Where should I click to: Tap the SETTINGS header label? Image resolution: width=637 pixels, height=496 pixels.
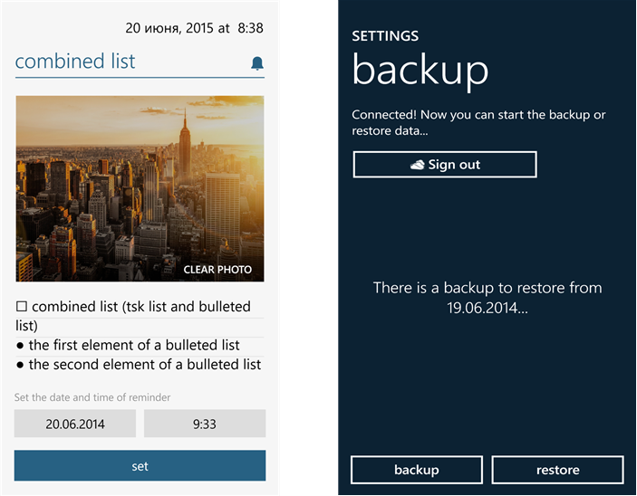385,36
